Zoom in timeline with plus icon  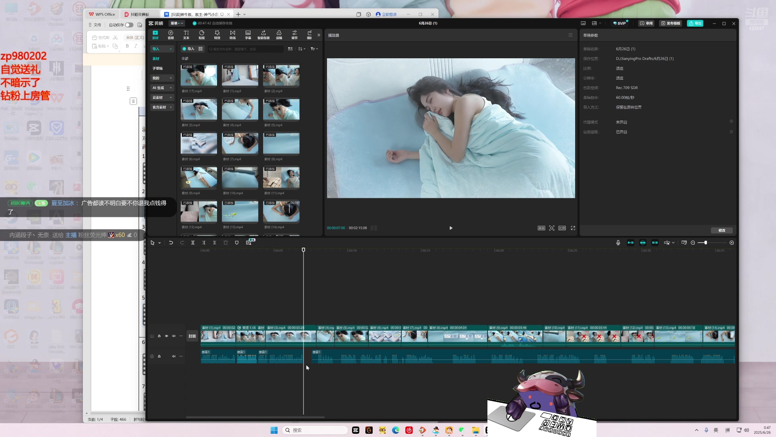coord(732,243)
